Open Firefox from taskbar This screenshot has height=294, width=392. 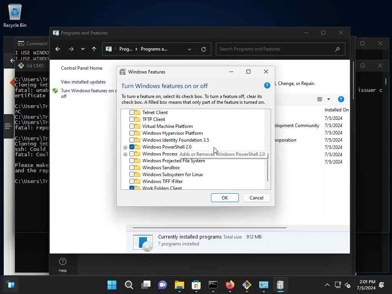click(x=230, y=285)
